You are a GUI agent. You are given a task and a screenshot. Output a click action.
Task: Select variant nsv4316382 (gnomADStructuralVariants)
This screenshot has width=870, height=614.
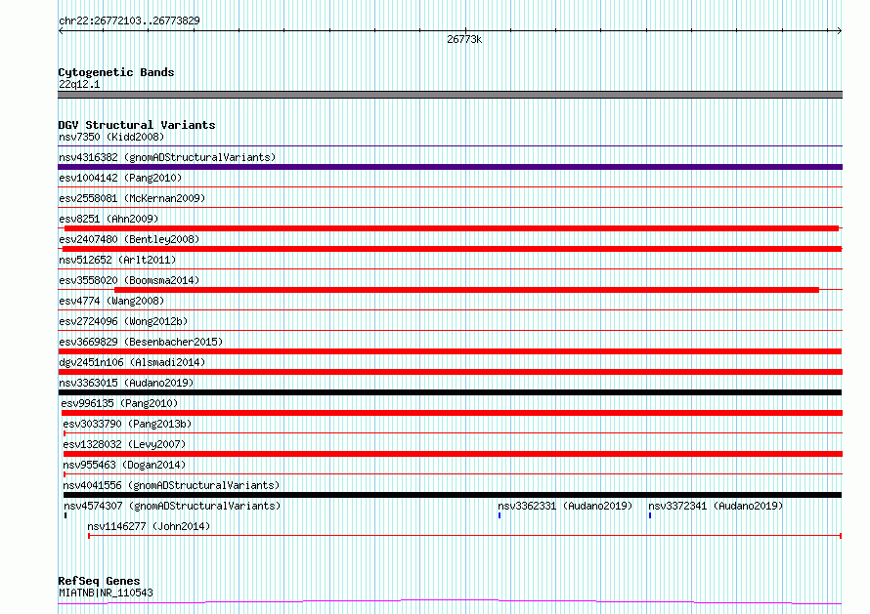(x=167, y=157)
